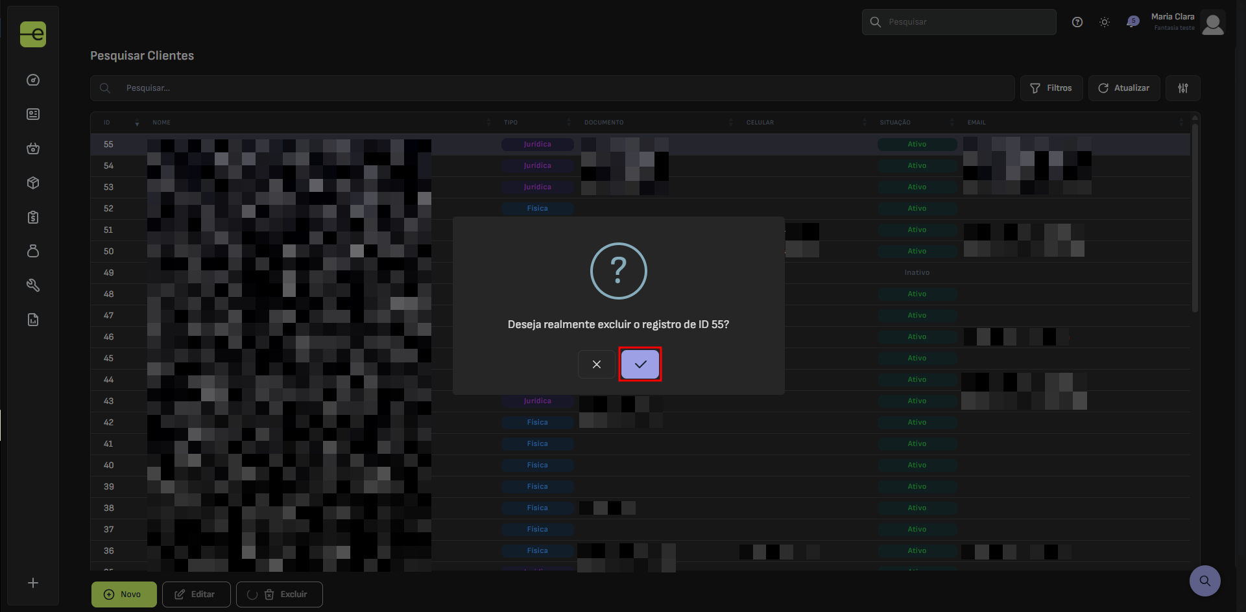Click the plus icon at sidebar bottom
This screenshot has width=1246, height=612.
[x=33, y=583]
